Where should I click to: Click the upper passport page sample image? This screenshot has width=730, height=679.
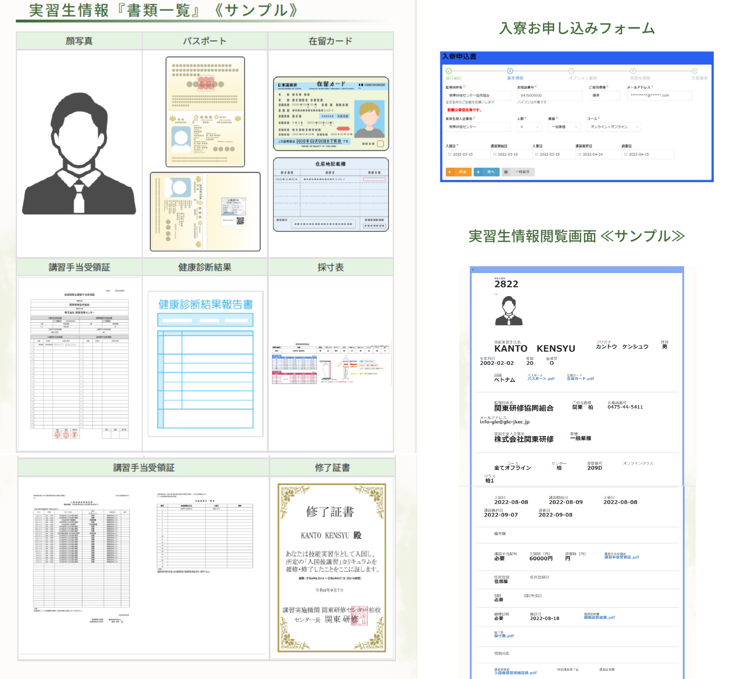coord(205,112)
